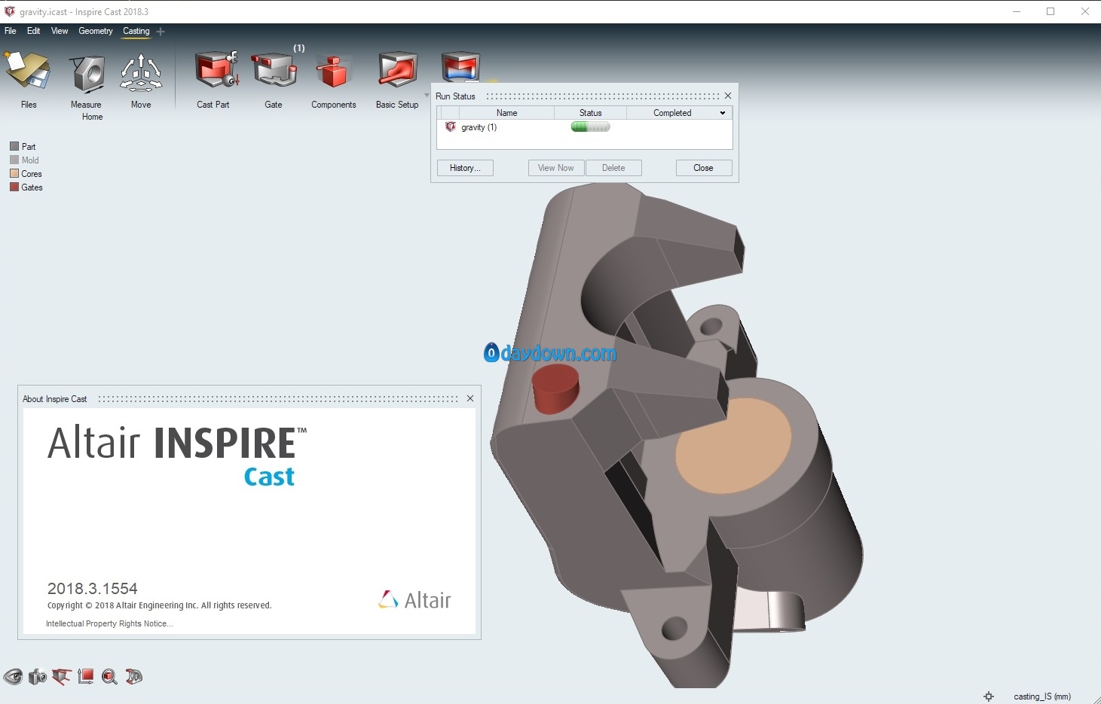This screenshot has width=1101, height=704.
Task: Toggle the Part legend swatch
Action: pos(14,146)
